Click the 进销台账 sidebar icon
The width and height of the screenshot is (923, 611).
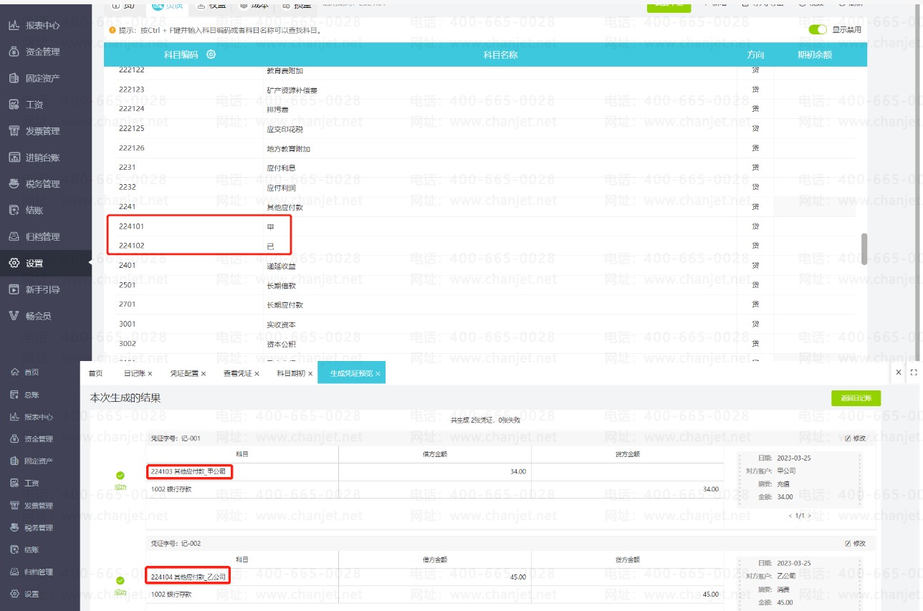click(x=14, y=158)
